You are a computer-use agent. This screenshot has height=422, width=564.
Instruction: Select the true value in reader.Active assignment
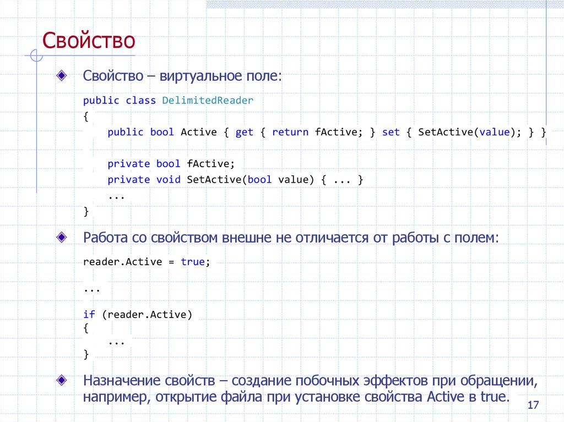click(x=192, y=261)
